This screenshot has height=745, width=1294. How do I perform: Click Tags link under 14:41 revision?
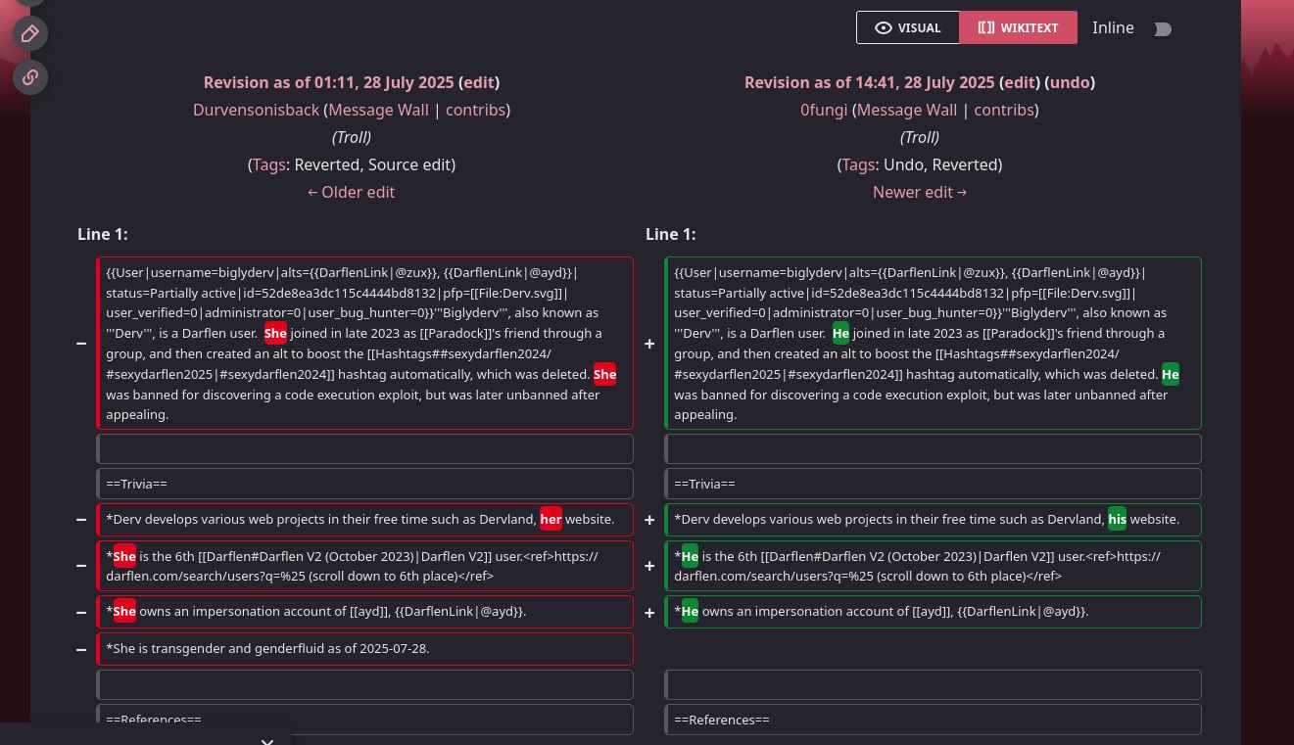pos(859,164)
